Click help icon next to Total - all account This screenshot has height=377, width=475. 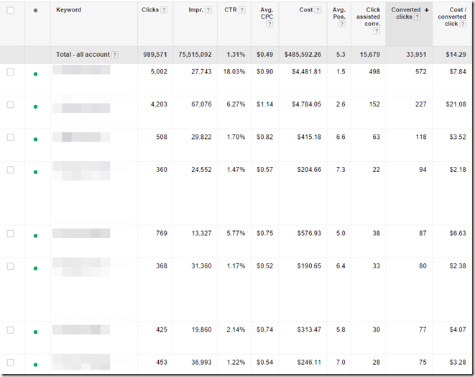(115, 55)
